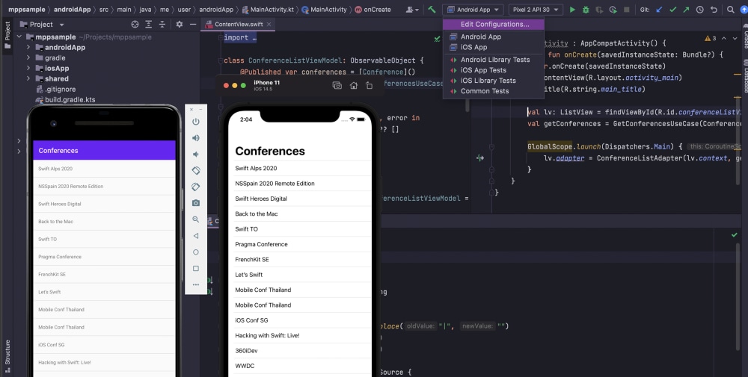Select iOS Library Tests configuration

pyautogui.click(x=493, y=81)
